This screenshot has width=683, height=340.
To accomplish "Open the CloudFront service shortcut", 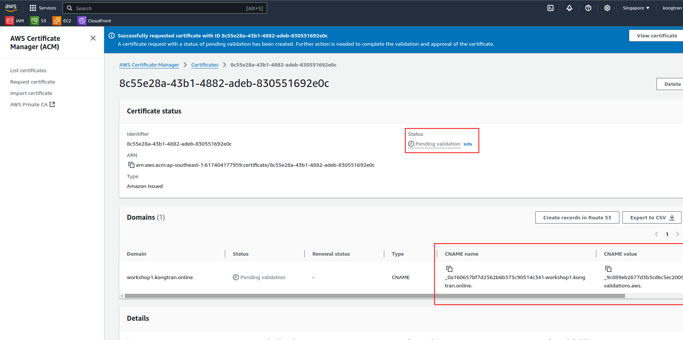I will click(95, 21).
